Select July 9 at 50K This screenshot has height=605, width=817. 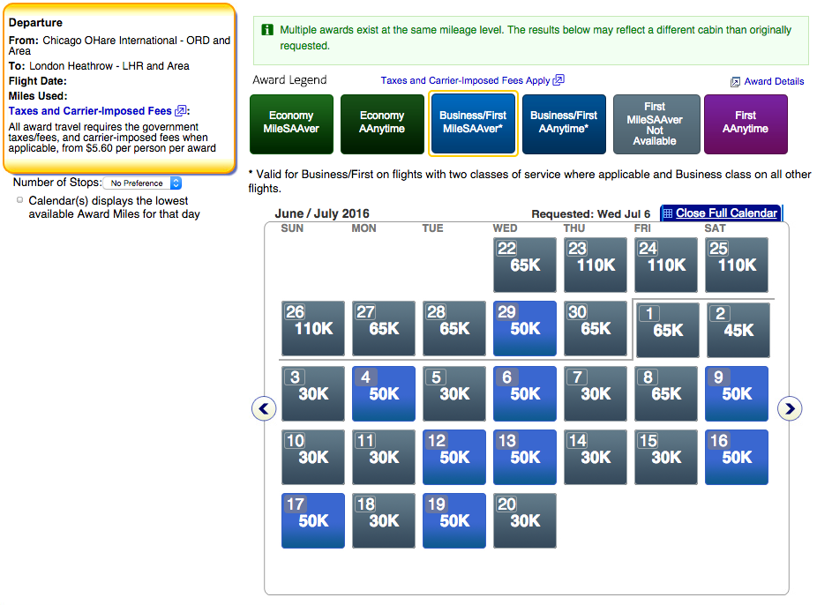point(736,393)
